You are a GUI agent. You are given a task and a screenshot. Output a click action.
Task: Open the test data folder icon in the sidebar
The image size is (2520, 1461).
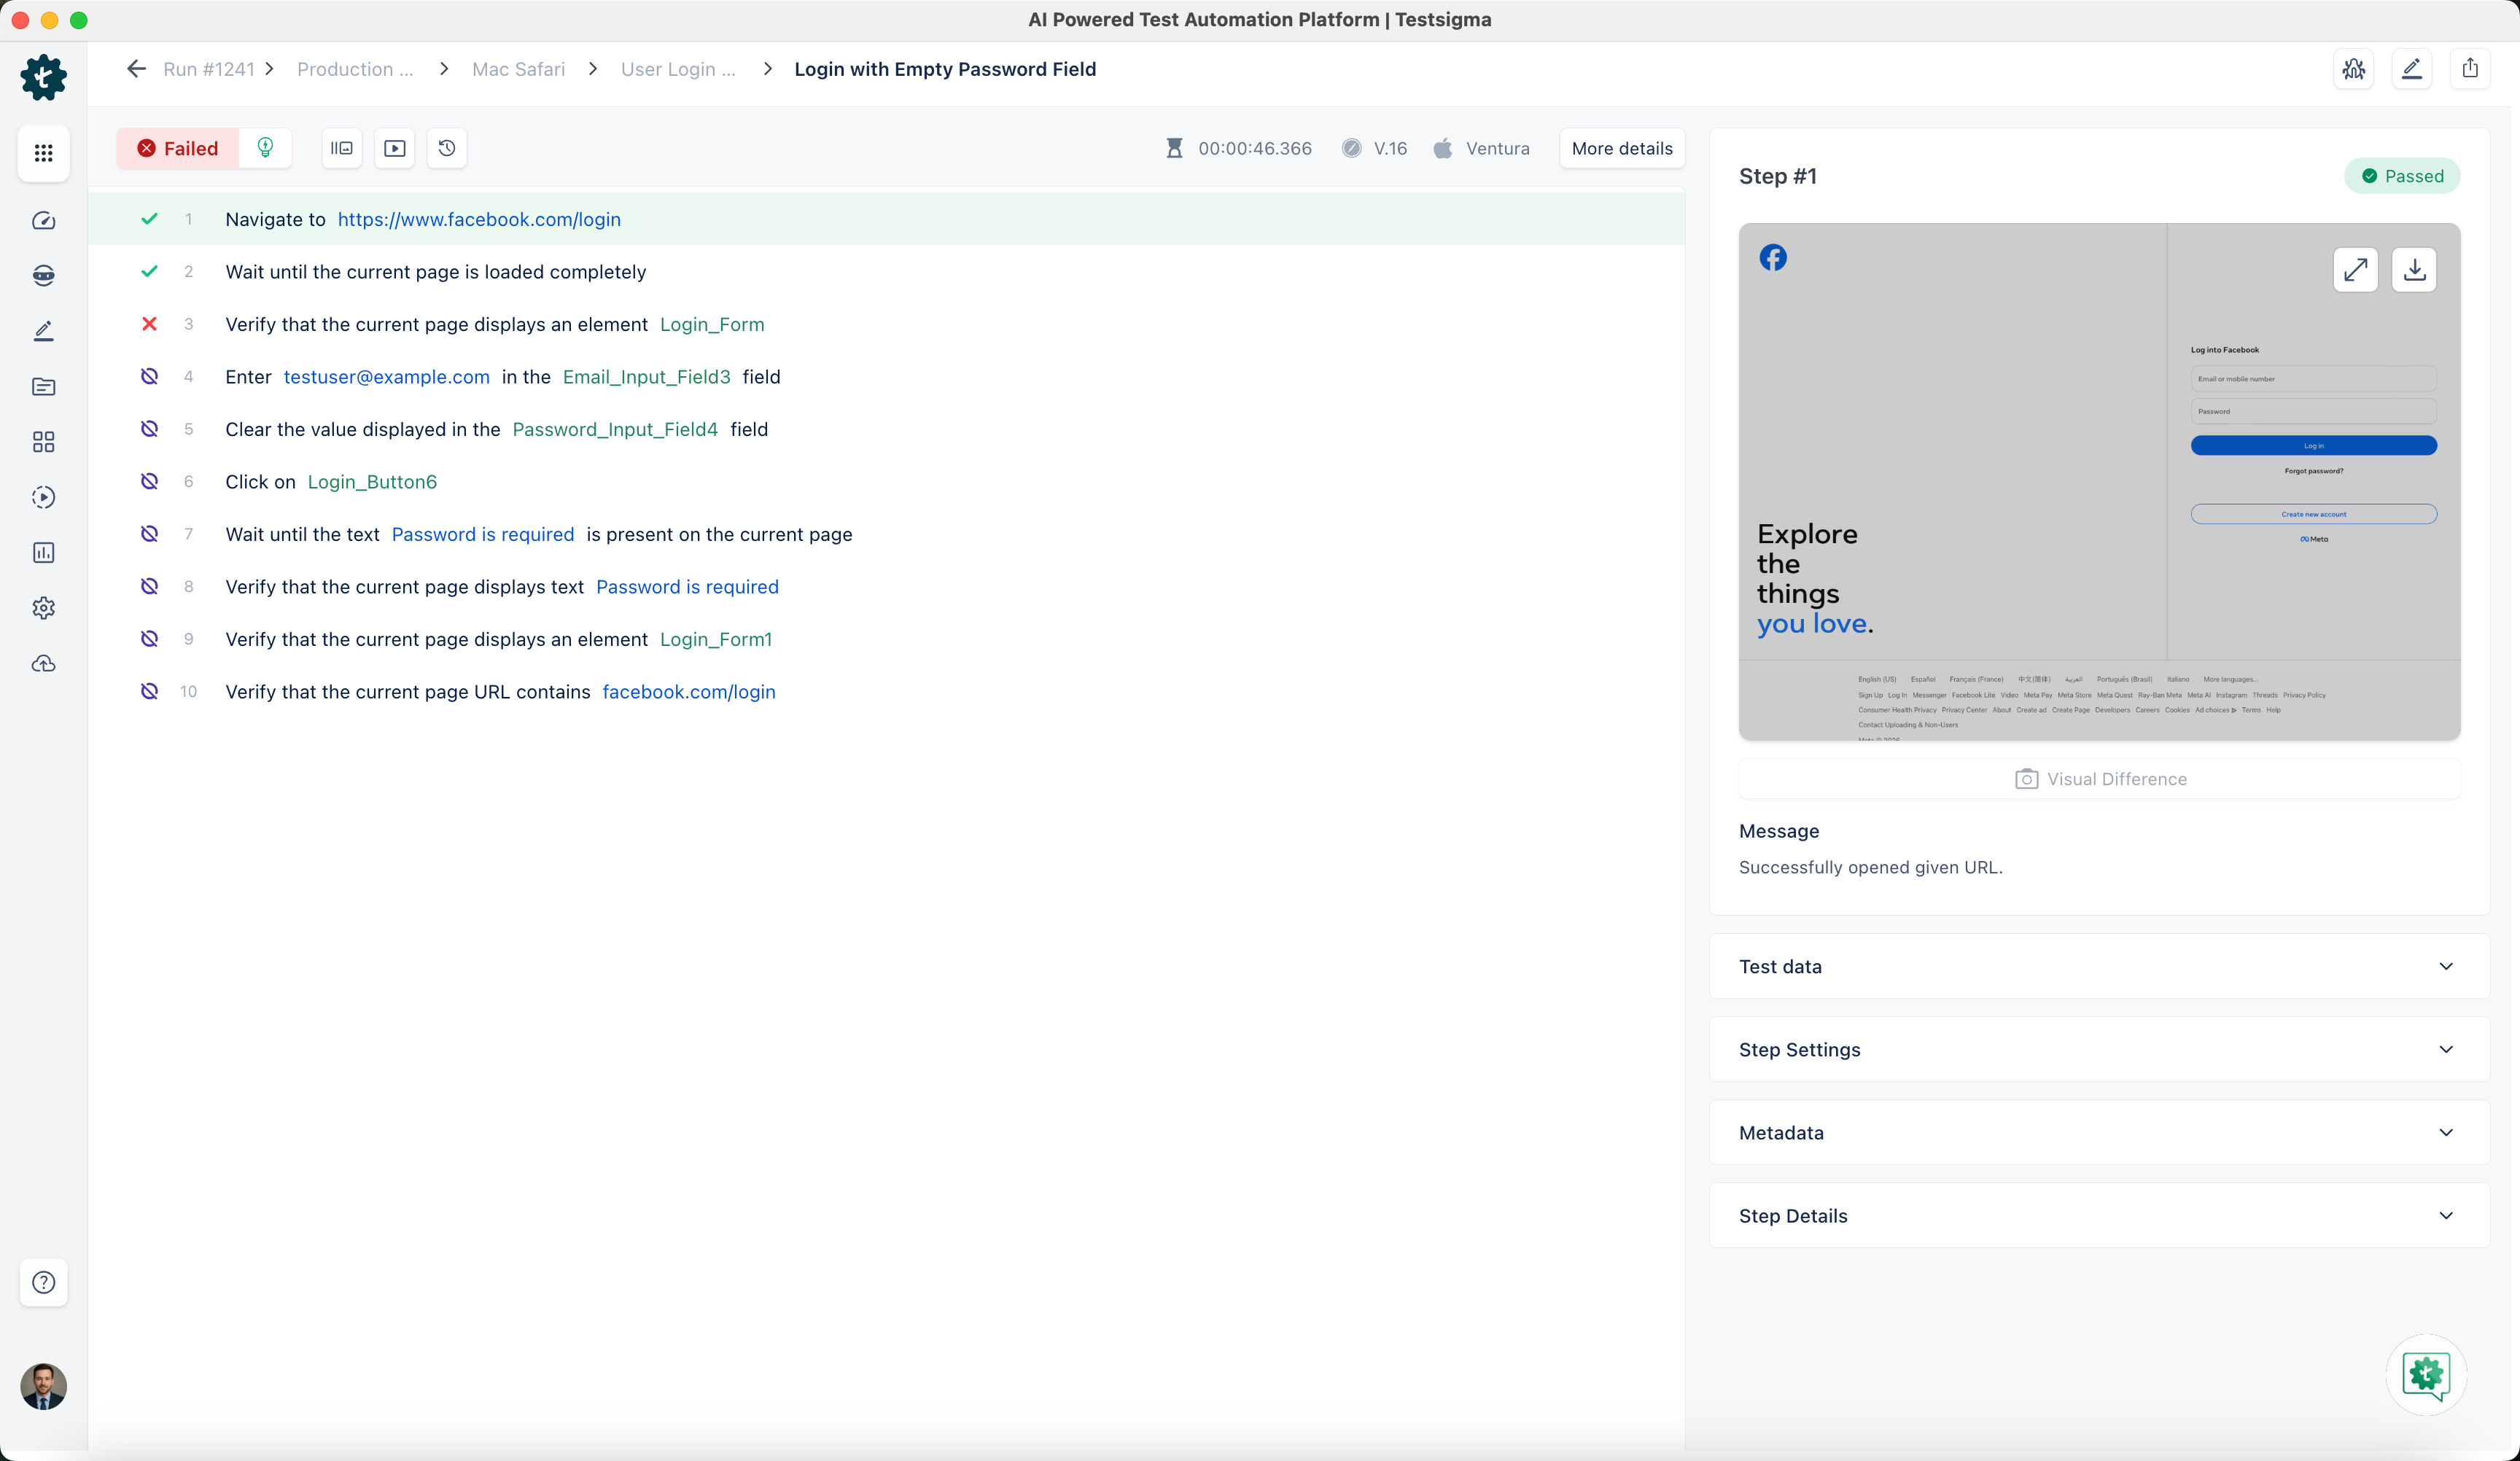(x=43, y=386)
